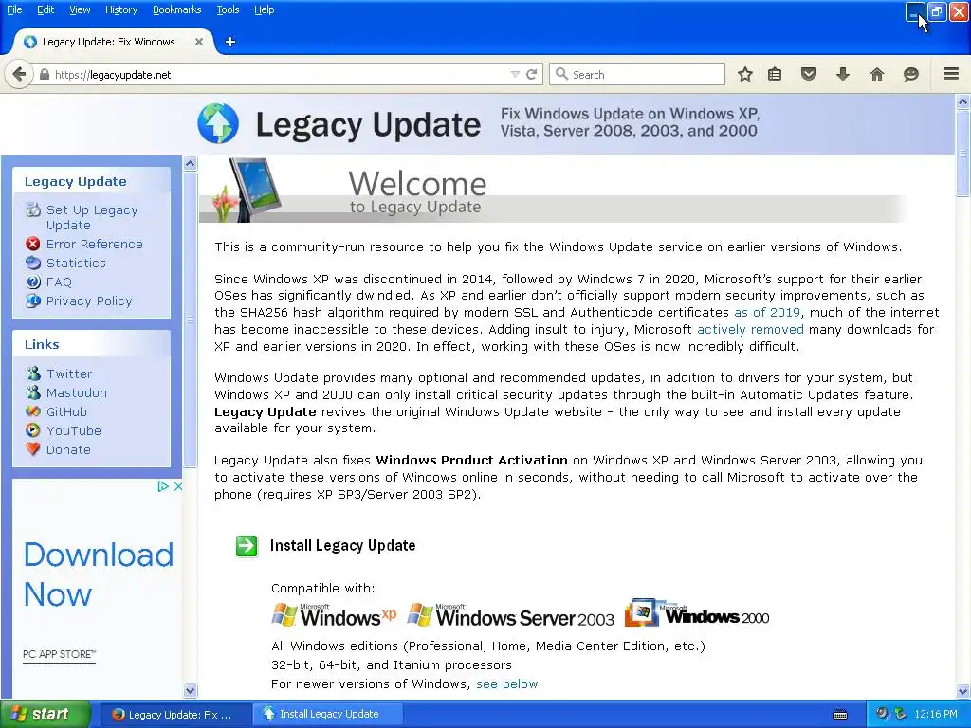Close the ad with X icon
Image resolution: width=971 pixels, height=728 pixels.
[x=177, y=486]
